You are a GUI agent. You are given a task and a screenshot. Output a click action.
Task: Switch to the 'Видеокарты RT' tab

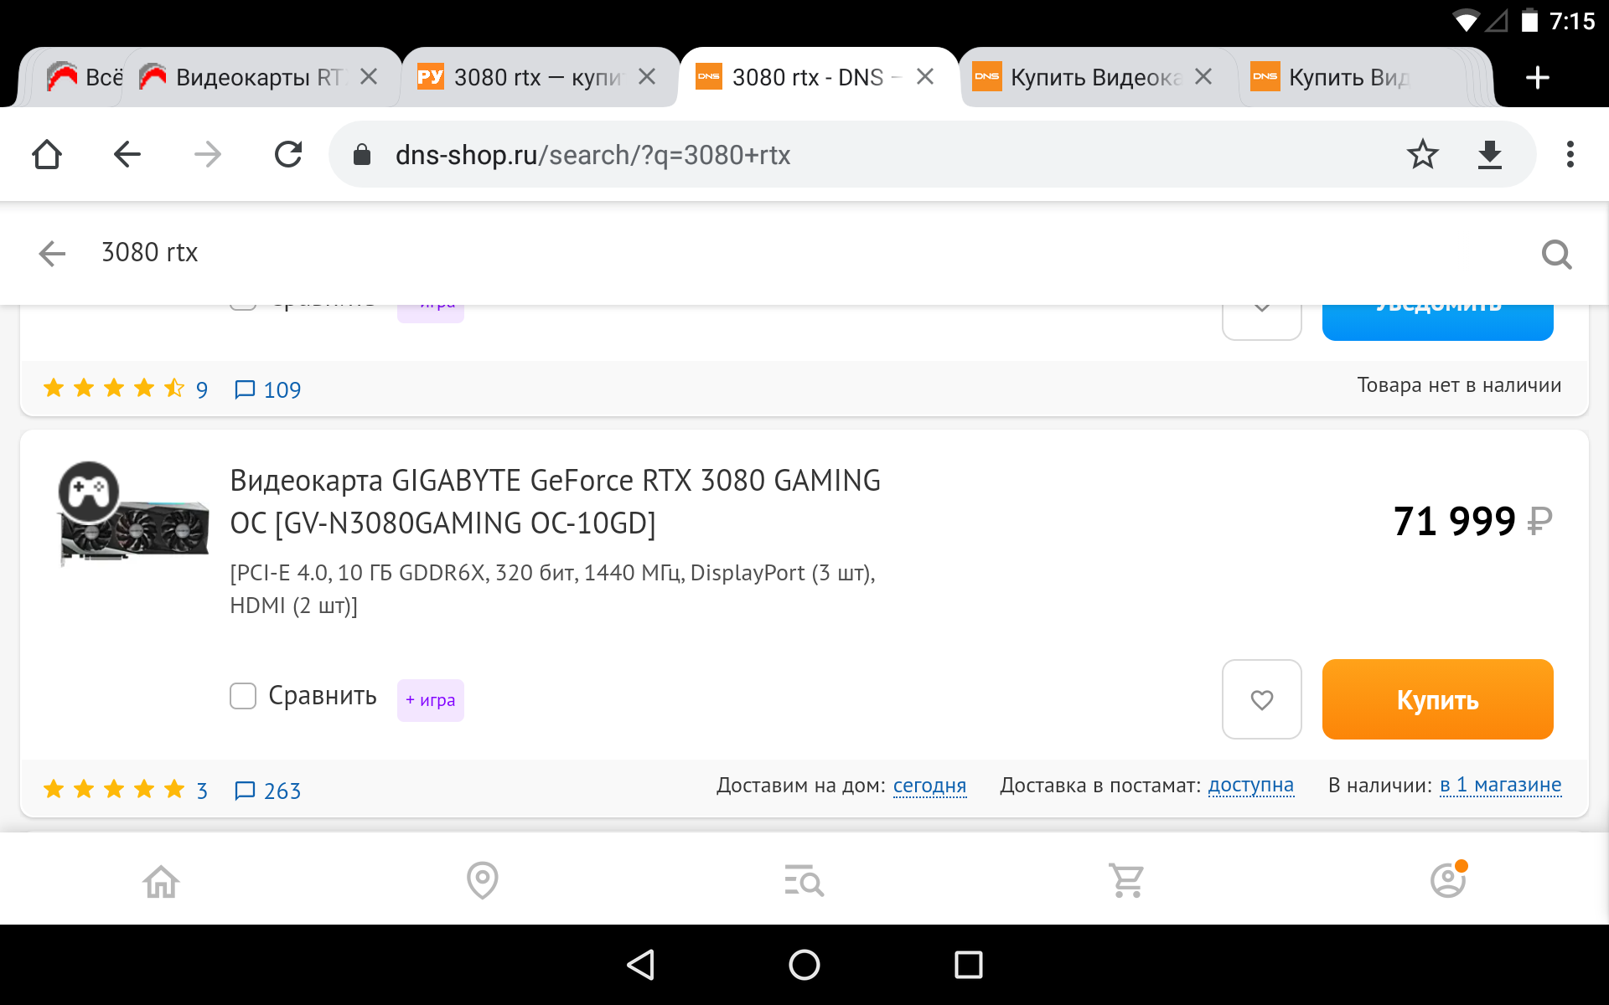[251, 78]
